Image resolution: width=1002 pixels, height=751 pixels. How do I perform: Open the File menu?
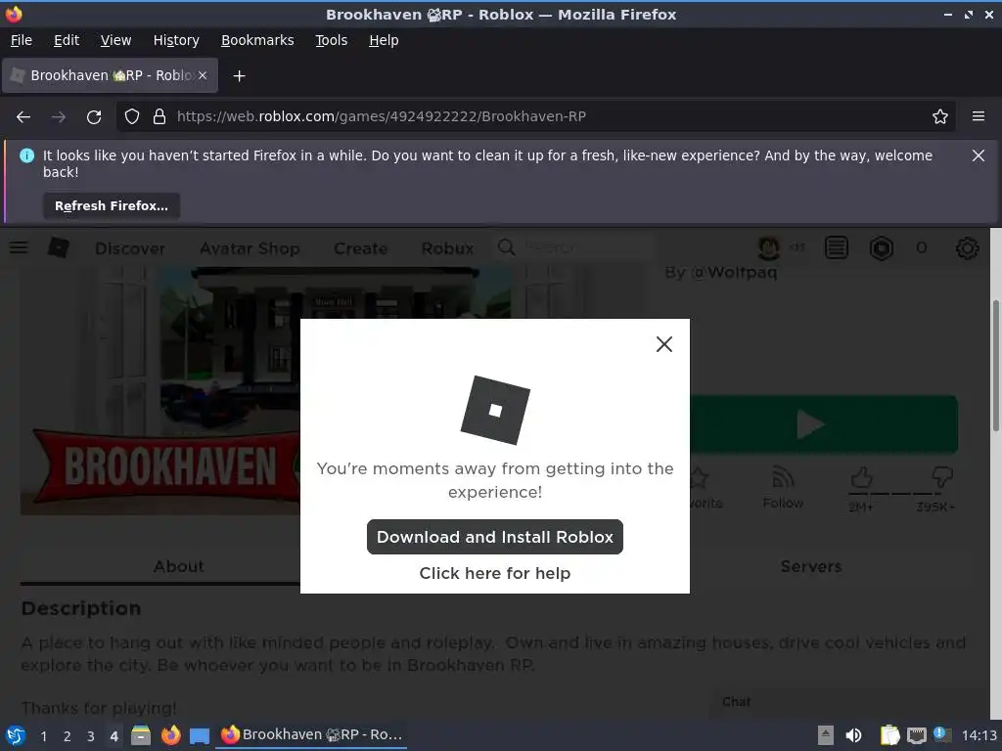coord(22,40)
